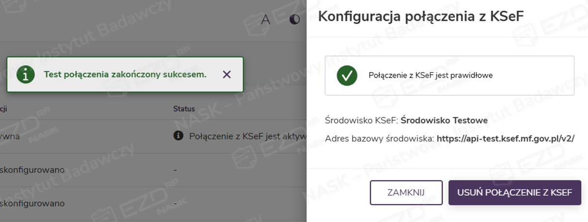Select the "Środowisko Testowe" environment label
Image resolution: width=588 pixels, height=222 pixels.
444,120
